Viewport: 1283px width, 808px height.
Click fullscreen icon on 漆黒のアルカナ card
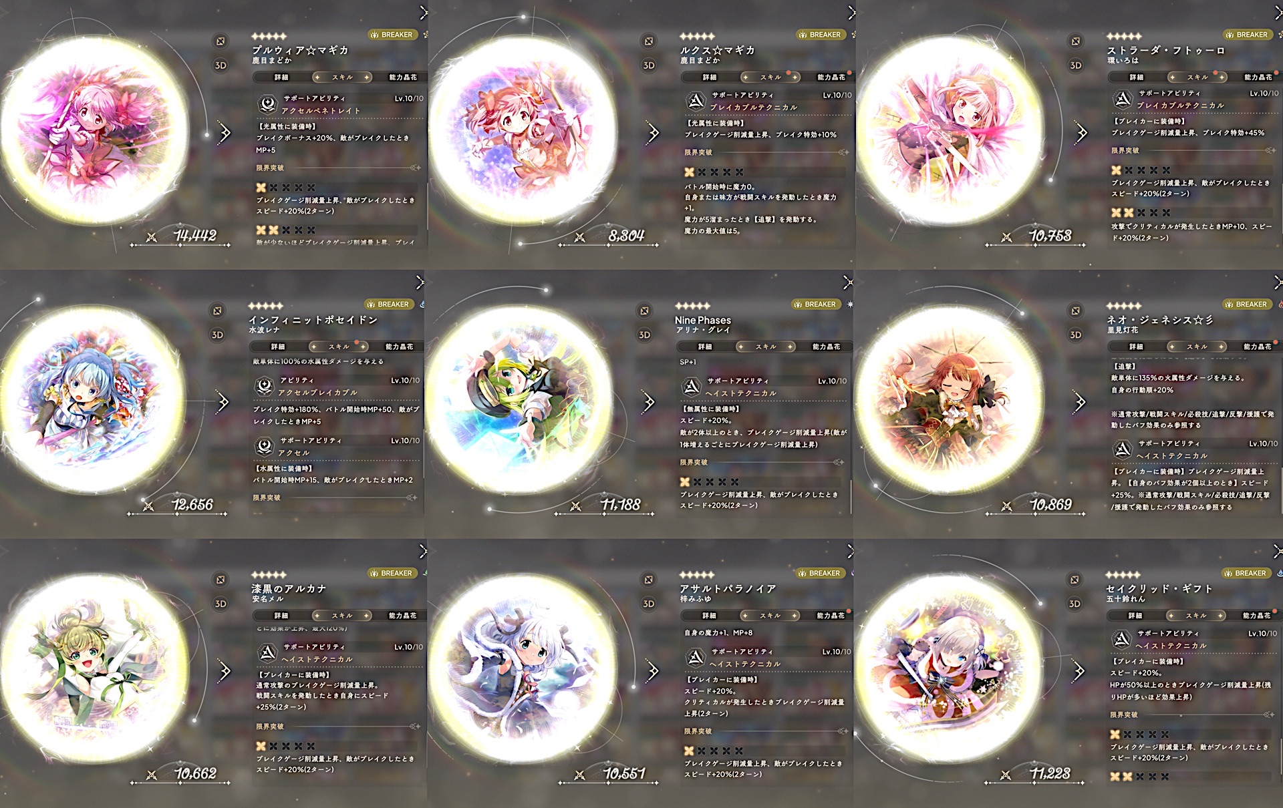[220, 580]
